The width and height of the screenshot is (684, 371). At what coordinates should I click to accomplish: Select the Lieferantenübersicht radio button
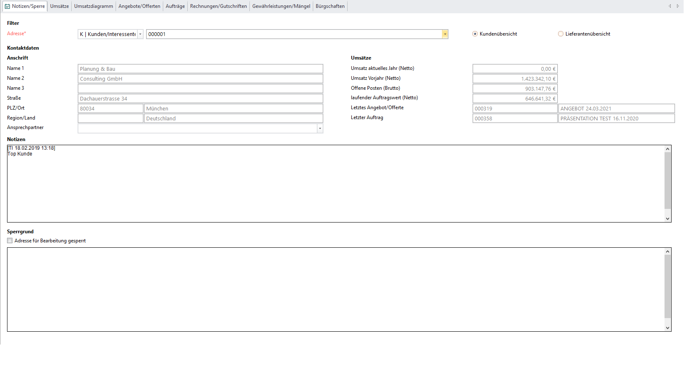click(561, 34)
